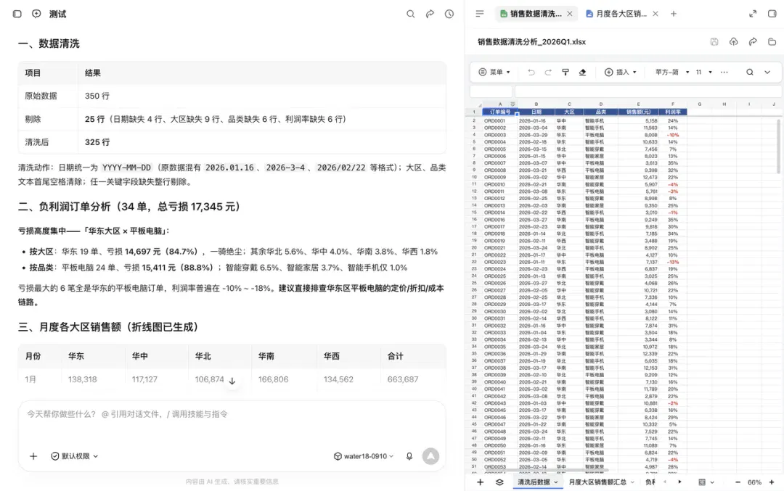Click the cell name box
The width and height of the screenshot is (784, 491).
[491, 91]
